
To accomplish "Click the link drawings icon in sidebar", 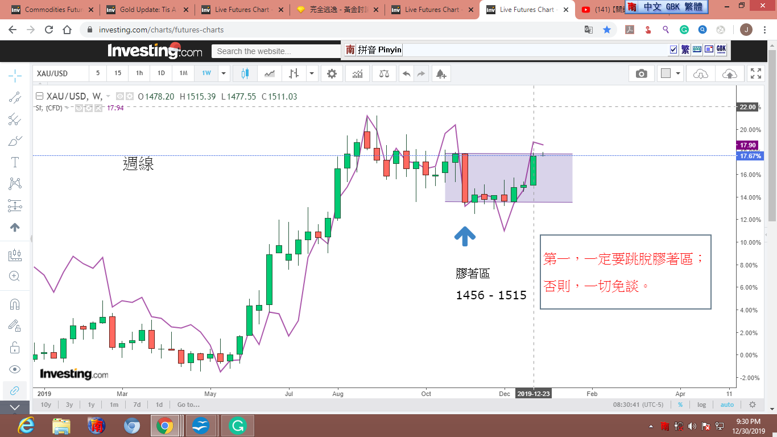I will click(15, 391).
